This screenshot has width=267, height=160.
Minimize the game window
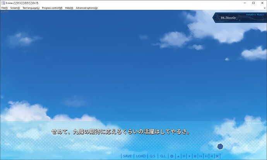(x=245, y=3)
